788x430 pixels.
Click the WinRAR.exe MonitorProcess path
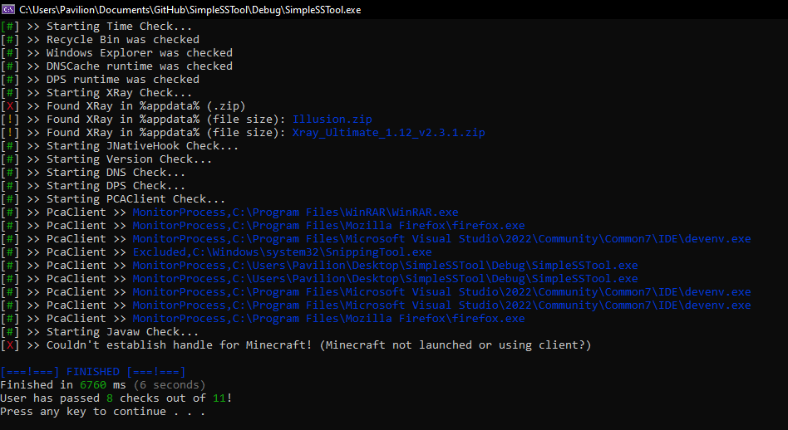pos(296,213)
